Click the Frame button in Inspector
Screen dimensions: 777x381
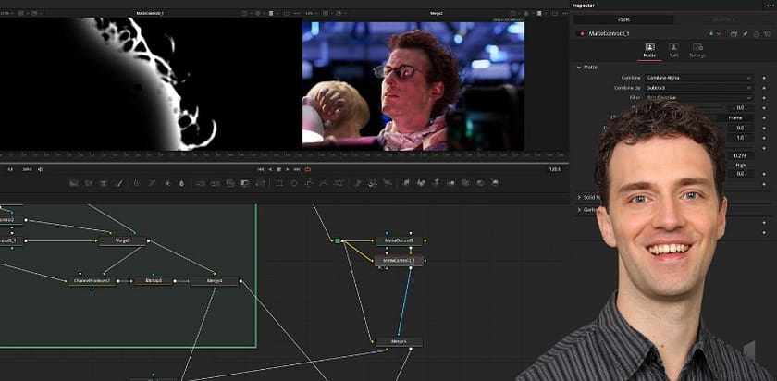[x=734, y=118]
